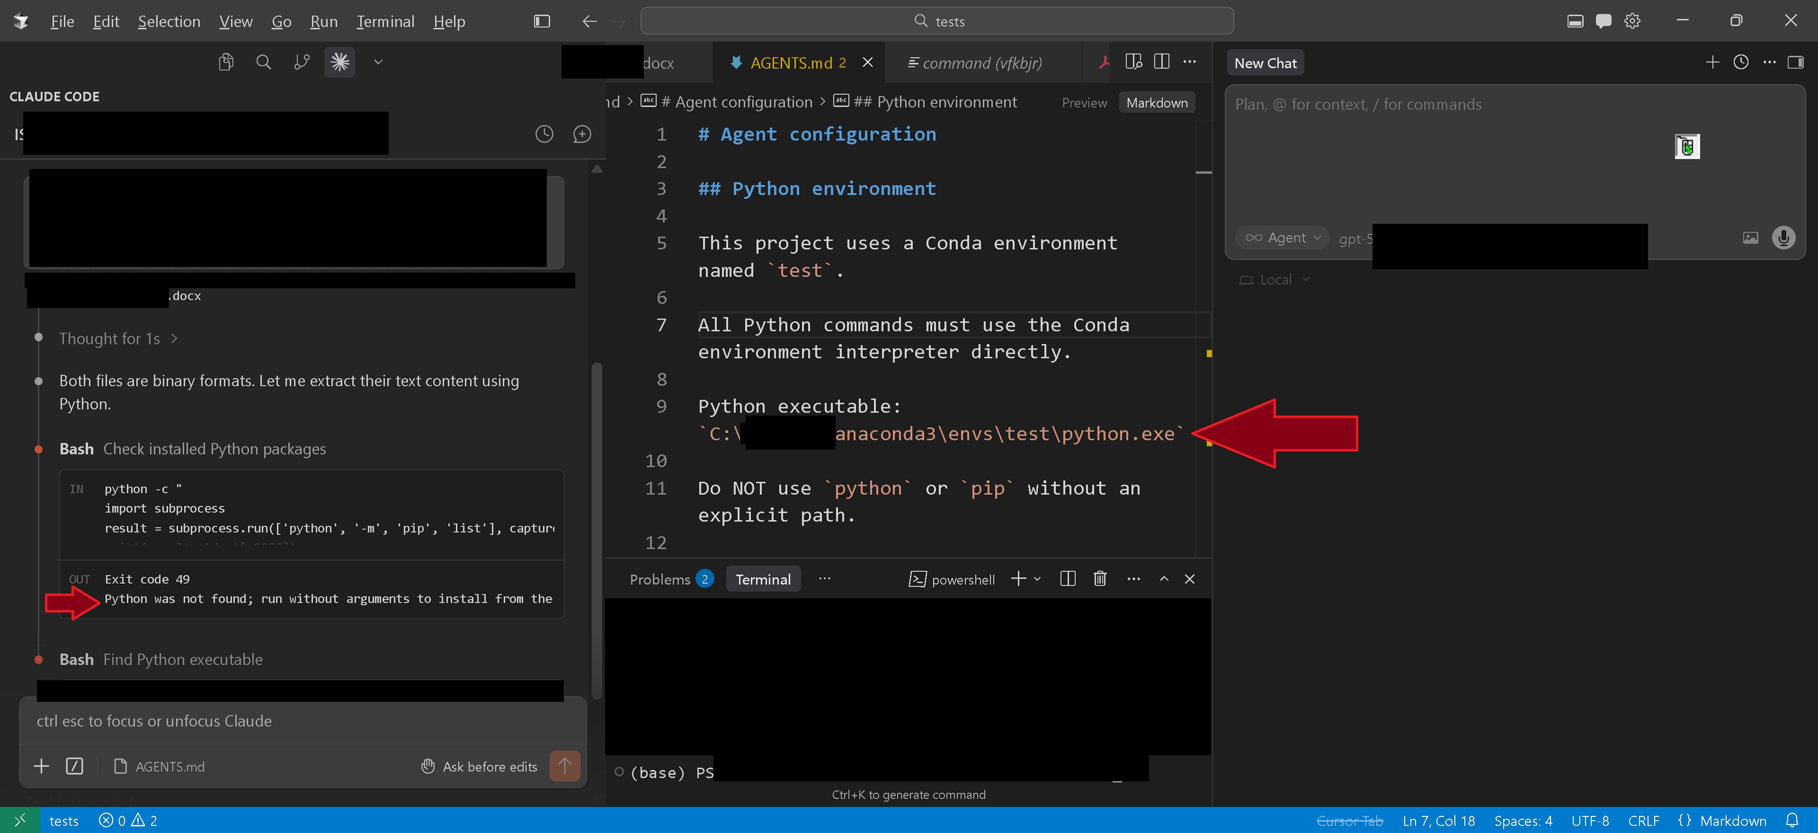This screenshot has width=1818, height=833.
Task: Send message with orange arrow button
Action: tap(565, 766)
